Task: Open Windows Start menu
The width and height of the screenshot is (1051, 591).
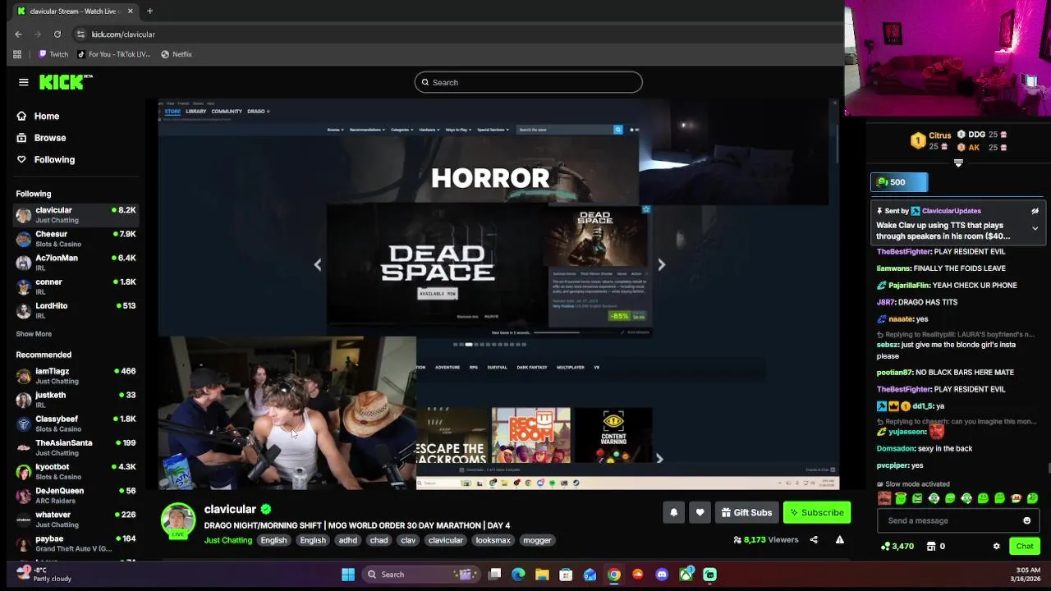Action: 348,575
